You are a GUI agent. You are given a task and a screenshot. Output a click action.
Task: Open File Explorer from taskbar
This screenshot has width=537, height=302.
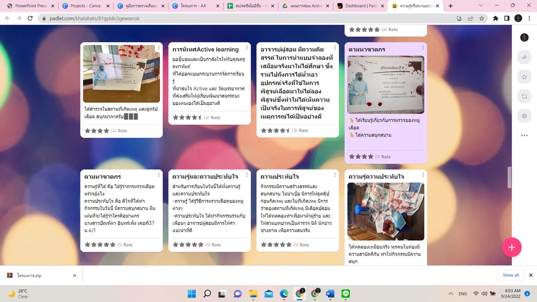(x=253, y=294)
